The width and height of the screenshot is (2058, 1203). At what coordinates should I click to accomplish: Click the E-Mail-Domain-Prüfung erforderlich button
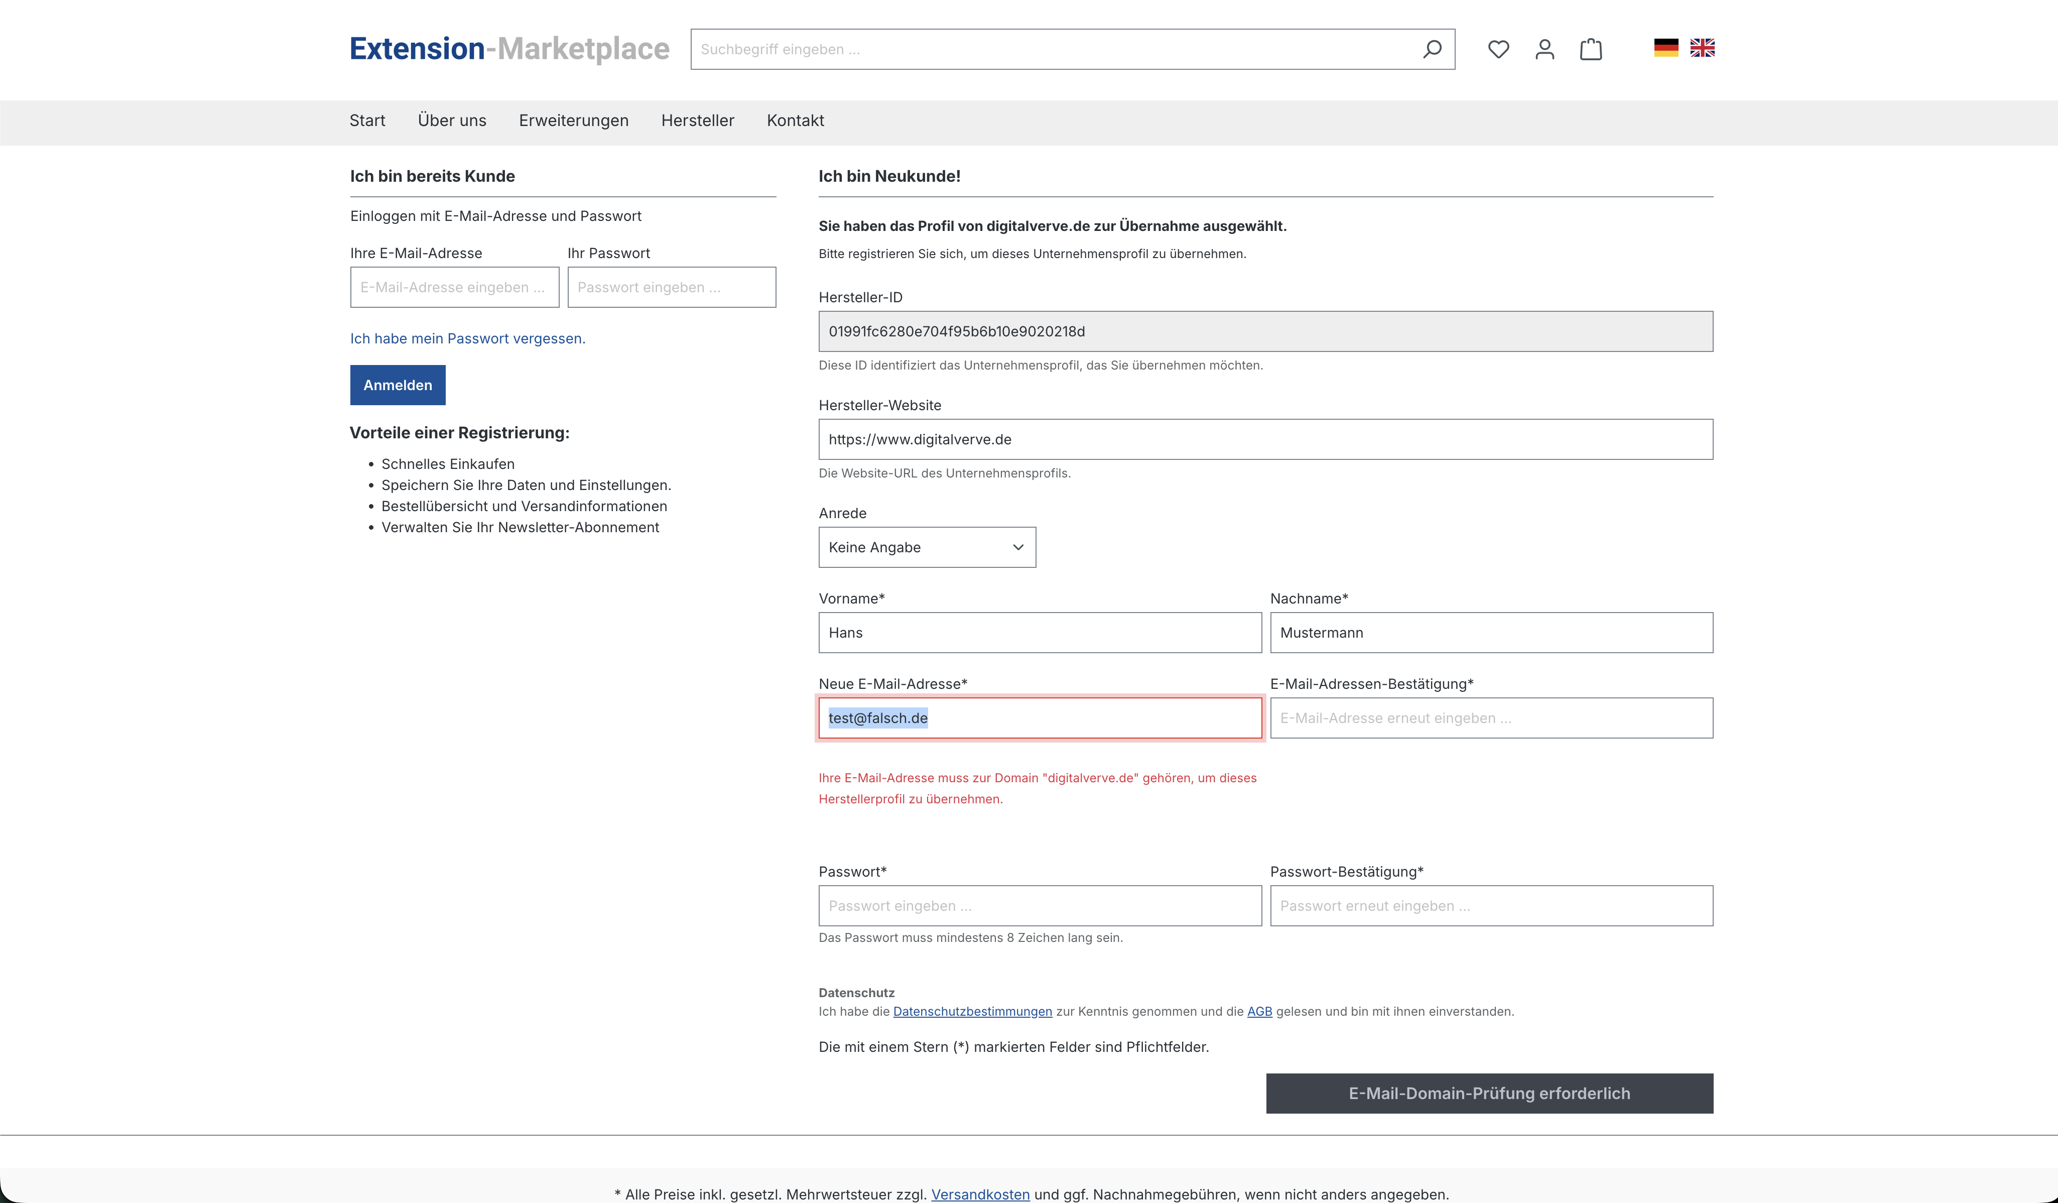click(1489, 1093)
